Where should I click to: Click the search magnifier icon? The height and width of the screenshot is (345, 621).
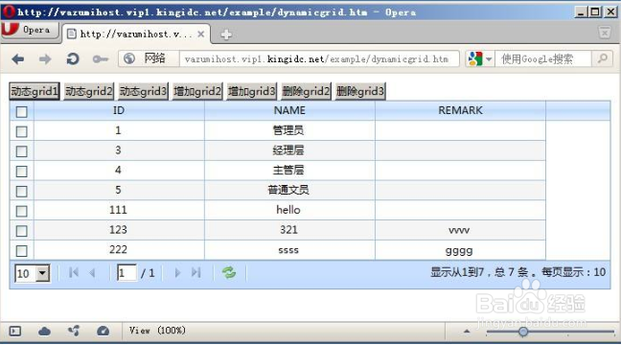tap(603, 58)
